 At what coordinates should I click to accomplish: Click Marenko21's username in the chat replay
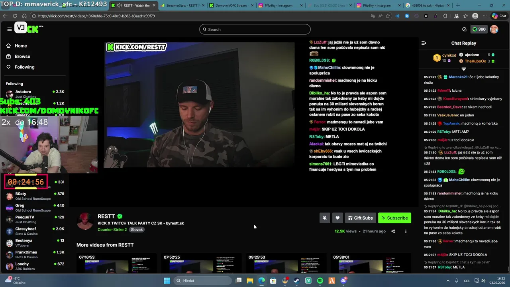pyautogui.click(x=458, y=77)
